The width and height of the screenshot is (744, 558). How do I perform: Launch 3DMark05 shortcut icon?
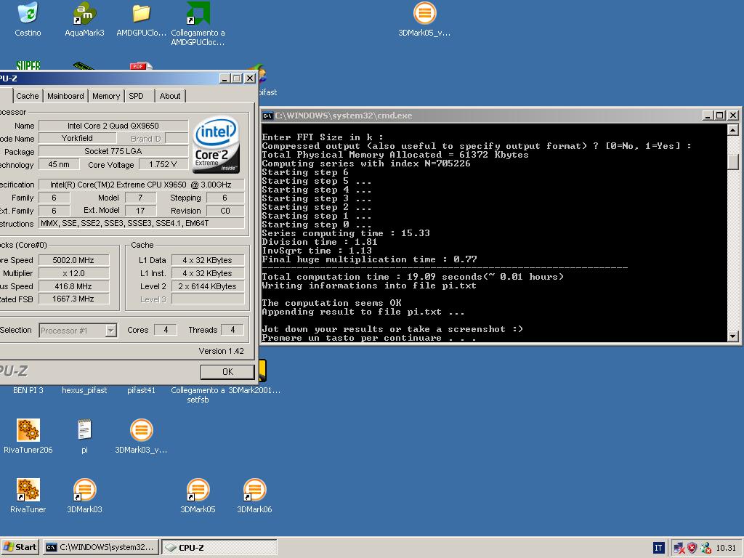point(198,490)
